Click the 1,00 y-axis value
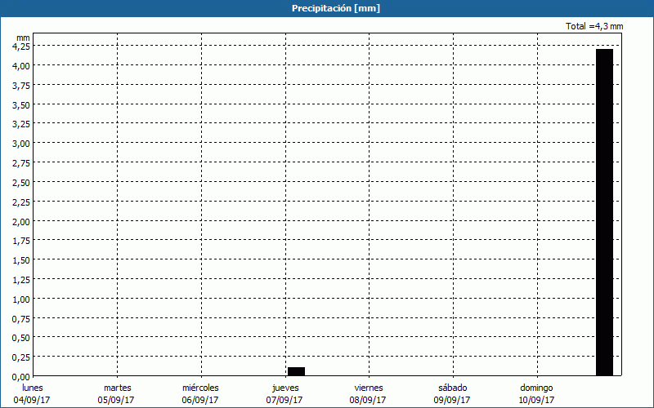The image size is (654, 408). (x=21, y=299)
